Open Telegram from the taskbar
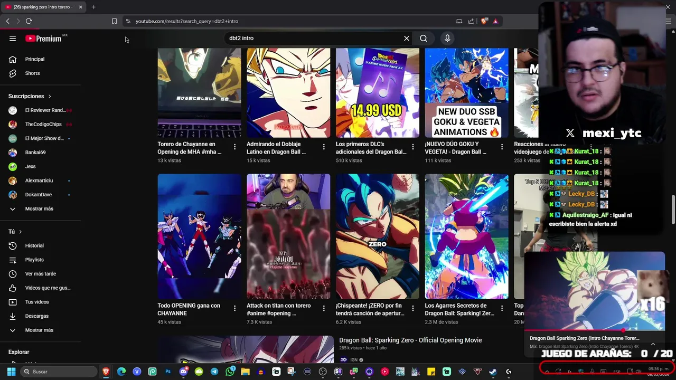Image resolution: width=676 pixels, height=380 pixels. click(x=214, y=372)
